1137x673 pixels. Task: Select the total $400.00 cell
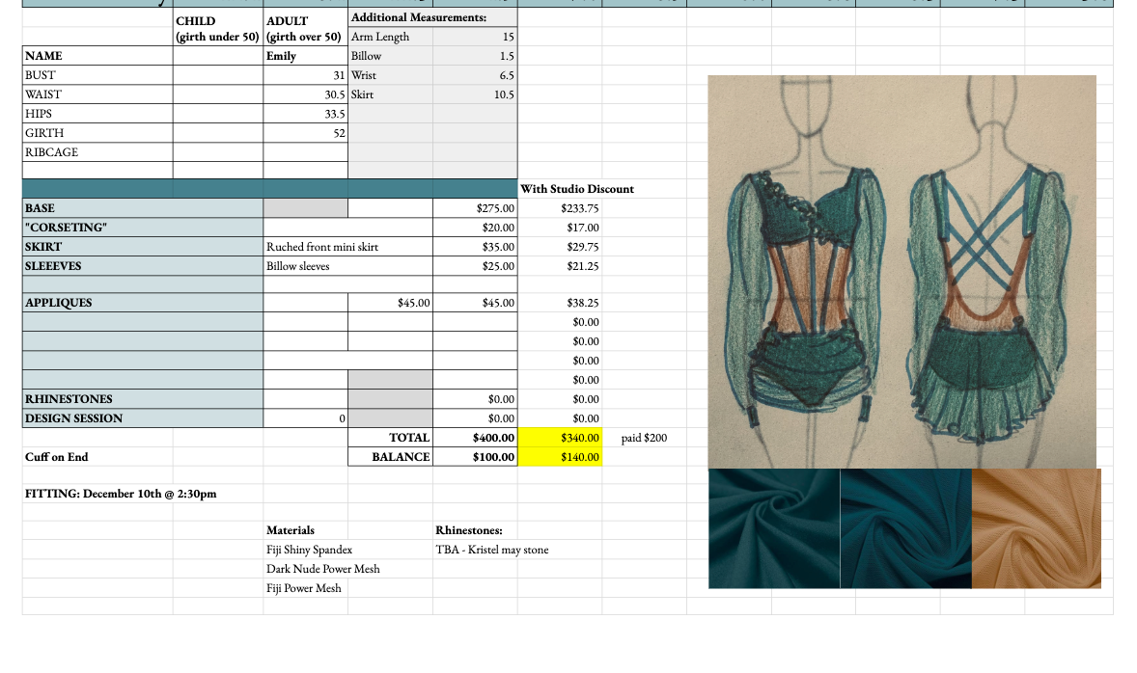click(475, 438)
